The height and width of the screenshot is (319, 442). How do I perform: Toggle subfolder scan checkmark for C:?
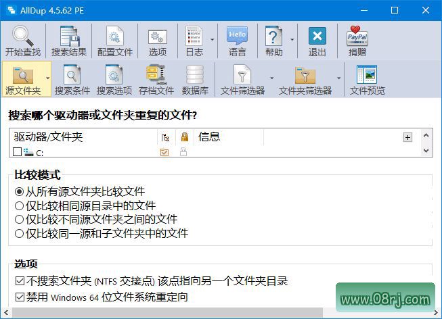coord(164,152)
